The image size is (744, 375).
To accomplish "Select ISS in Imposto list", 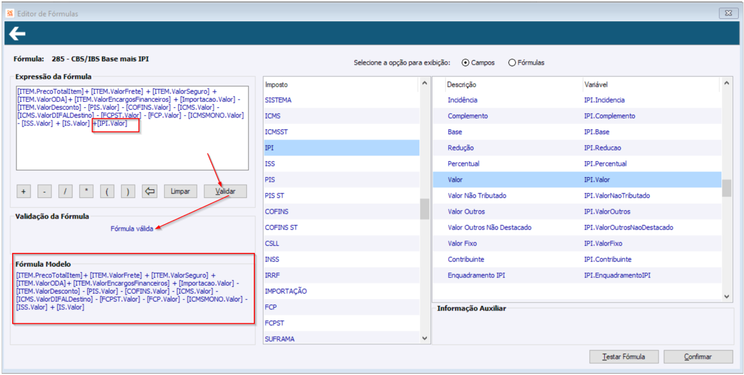I will (x=342, y=164).
